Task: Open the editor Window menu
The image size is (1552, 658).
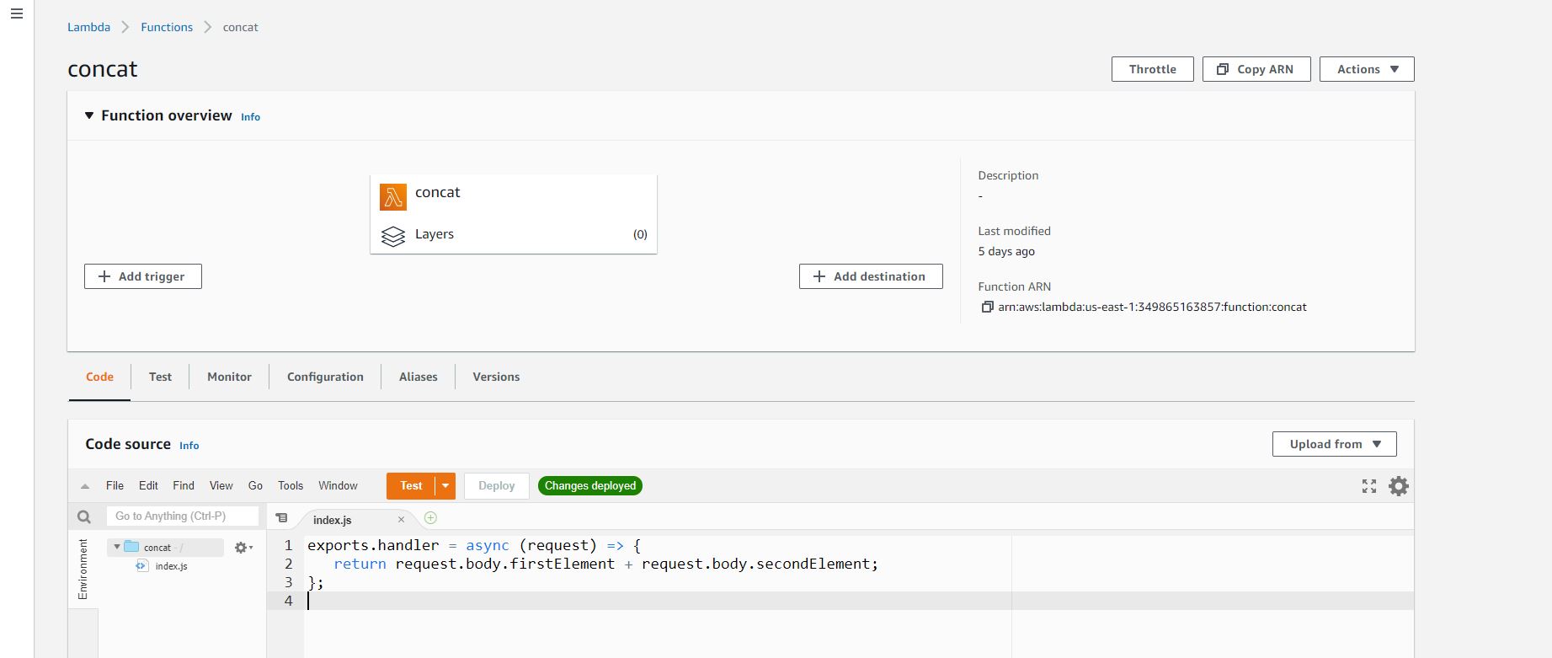Action: pos(338,486)
